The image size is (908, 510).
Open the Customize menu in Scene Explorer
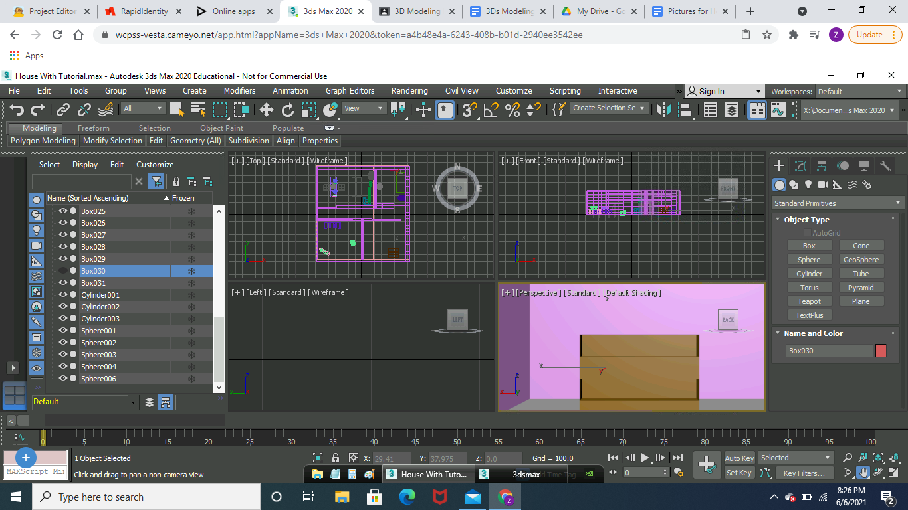(155, 165)
